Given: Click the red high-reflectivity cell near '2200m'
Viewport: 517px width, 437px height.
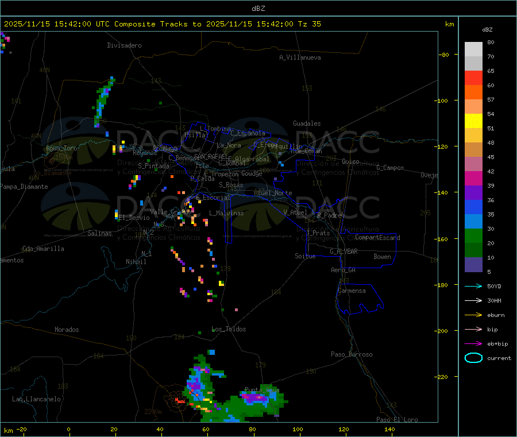Looking at the screenshot, I should click(180, 401).
